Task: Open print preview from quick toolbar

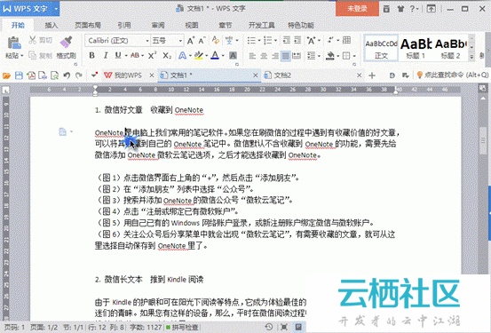Action: (54, 75)
